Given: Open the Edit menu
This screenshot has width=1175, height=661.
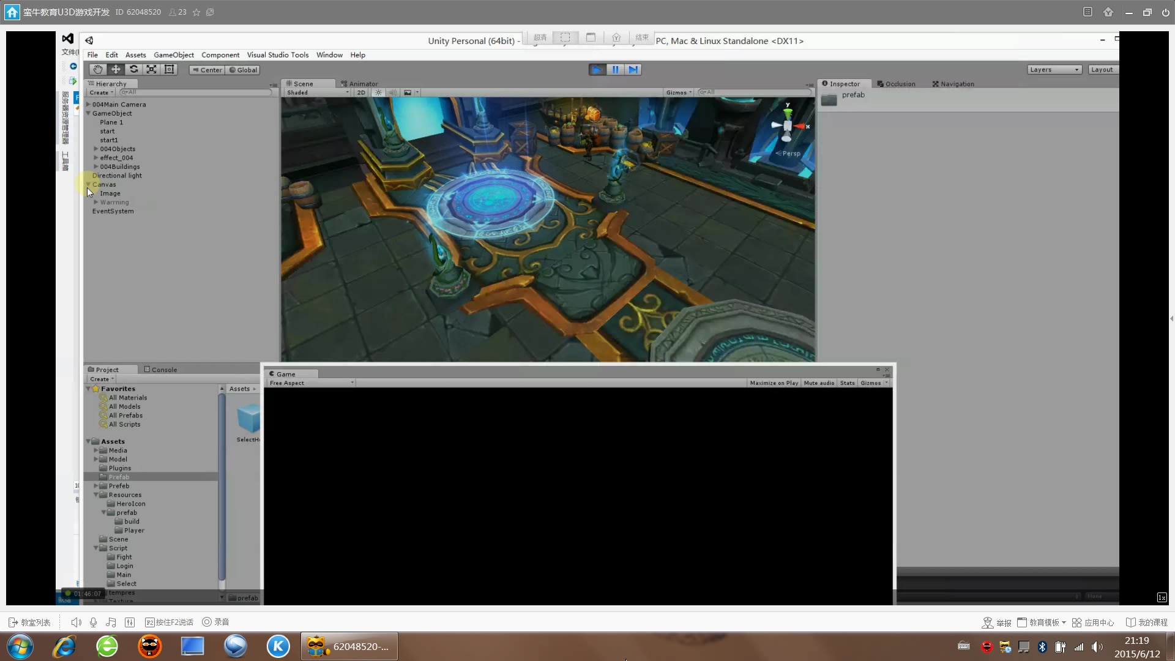Looking at the screenshot, I should [x=111, y=55].
